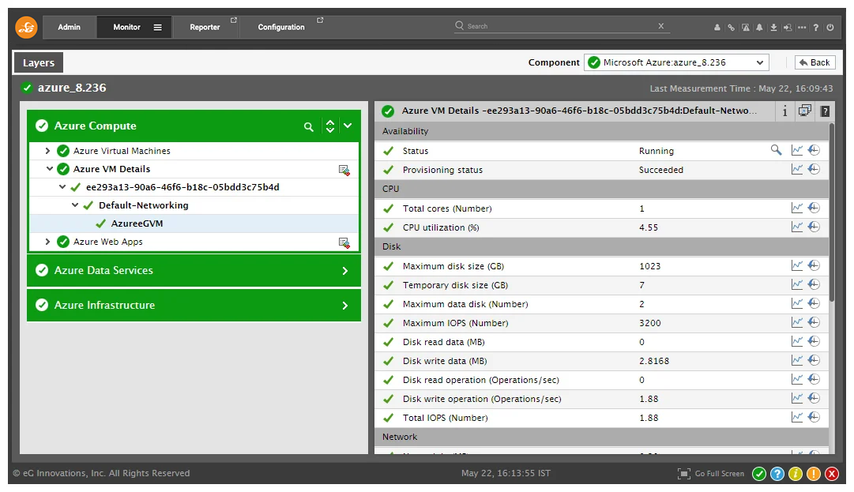Click the sign-in arrow icon in top toolbar
The height and width of the screenshot is (492, 854).
point(788,27)
